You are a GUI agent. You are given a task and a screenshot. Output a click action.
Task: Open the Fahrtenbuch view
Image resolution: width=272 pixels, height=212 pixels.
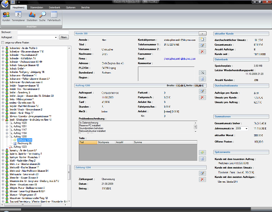coord(54,16)
